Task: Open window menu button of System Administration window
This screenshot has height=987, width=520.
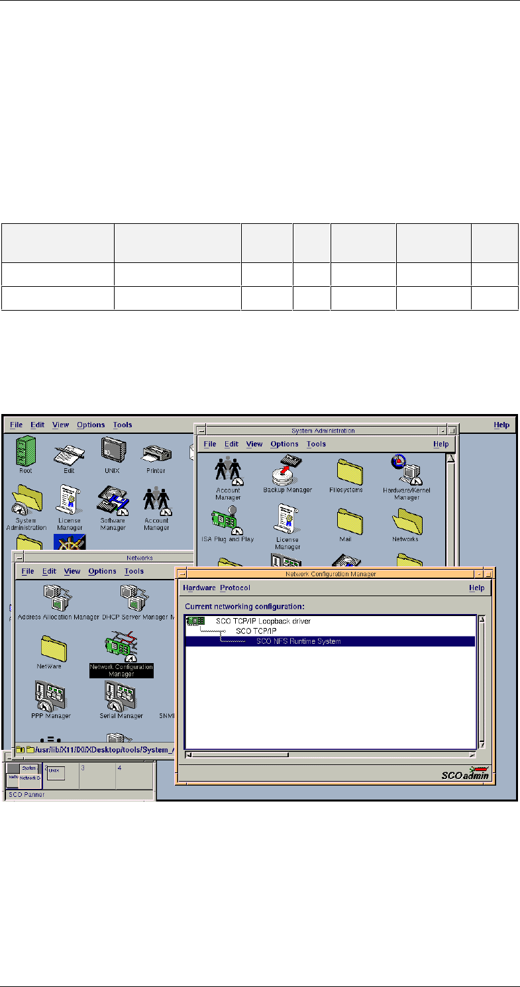Action: point(201,431)
